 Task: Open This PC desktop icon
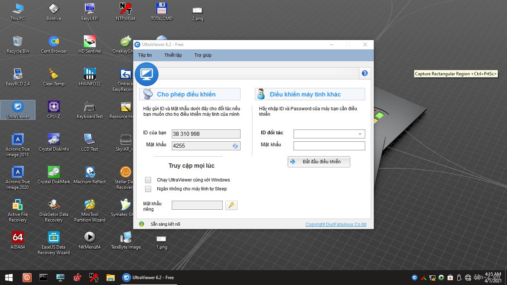click(x=17, y=12)
